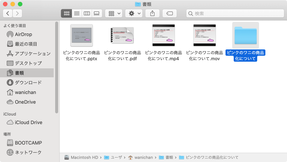Click the iCloud sidebar section heading
Image resolution: width=287 pixels, height=162 pixels.
click(x=10, y=114)
